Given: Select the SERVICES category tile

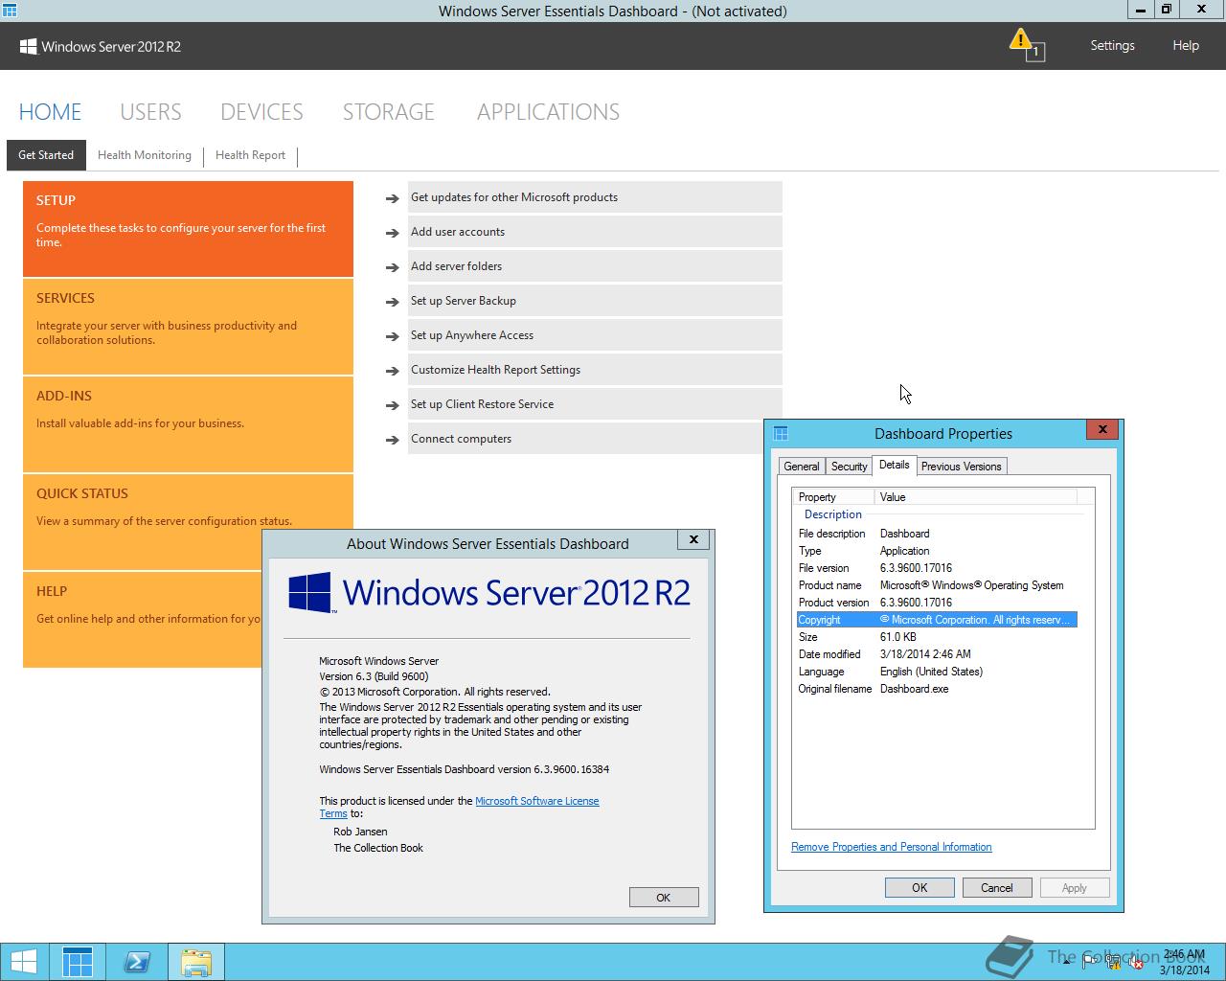Looking at the screenshot, I should 188,327.
